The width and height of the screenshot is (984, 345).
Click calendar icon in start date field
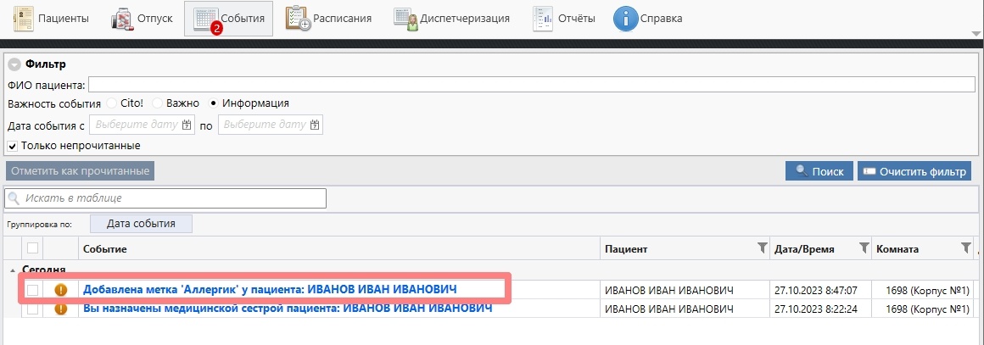click(x=187, y=125)
